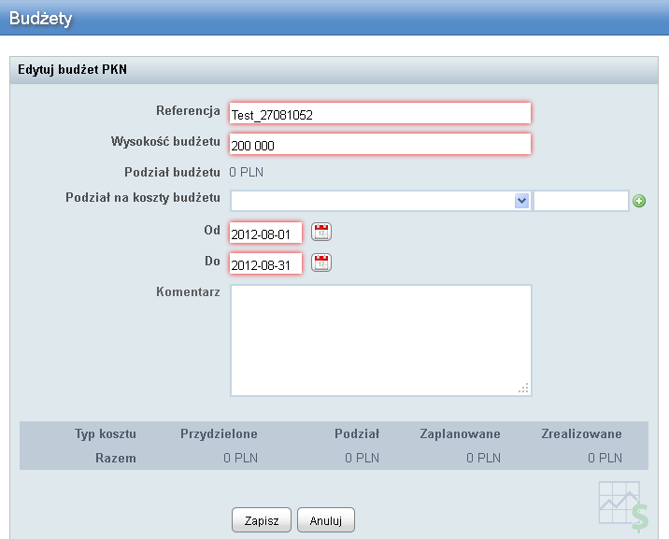669x539 pixels.
Task: Click the Do date field
Action: [x=265, y=263]
